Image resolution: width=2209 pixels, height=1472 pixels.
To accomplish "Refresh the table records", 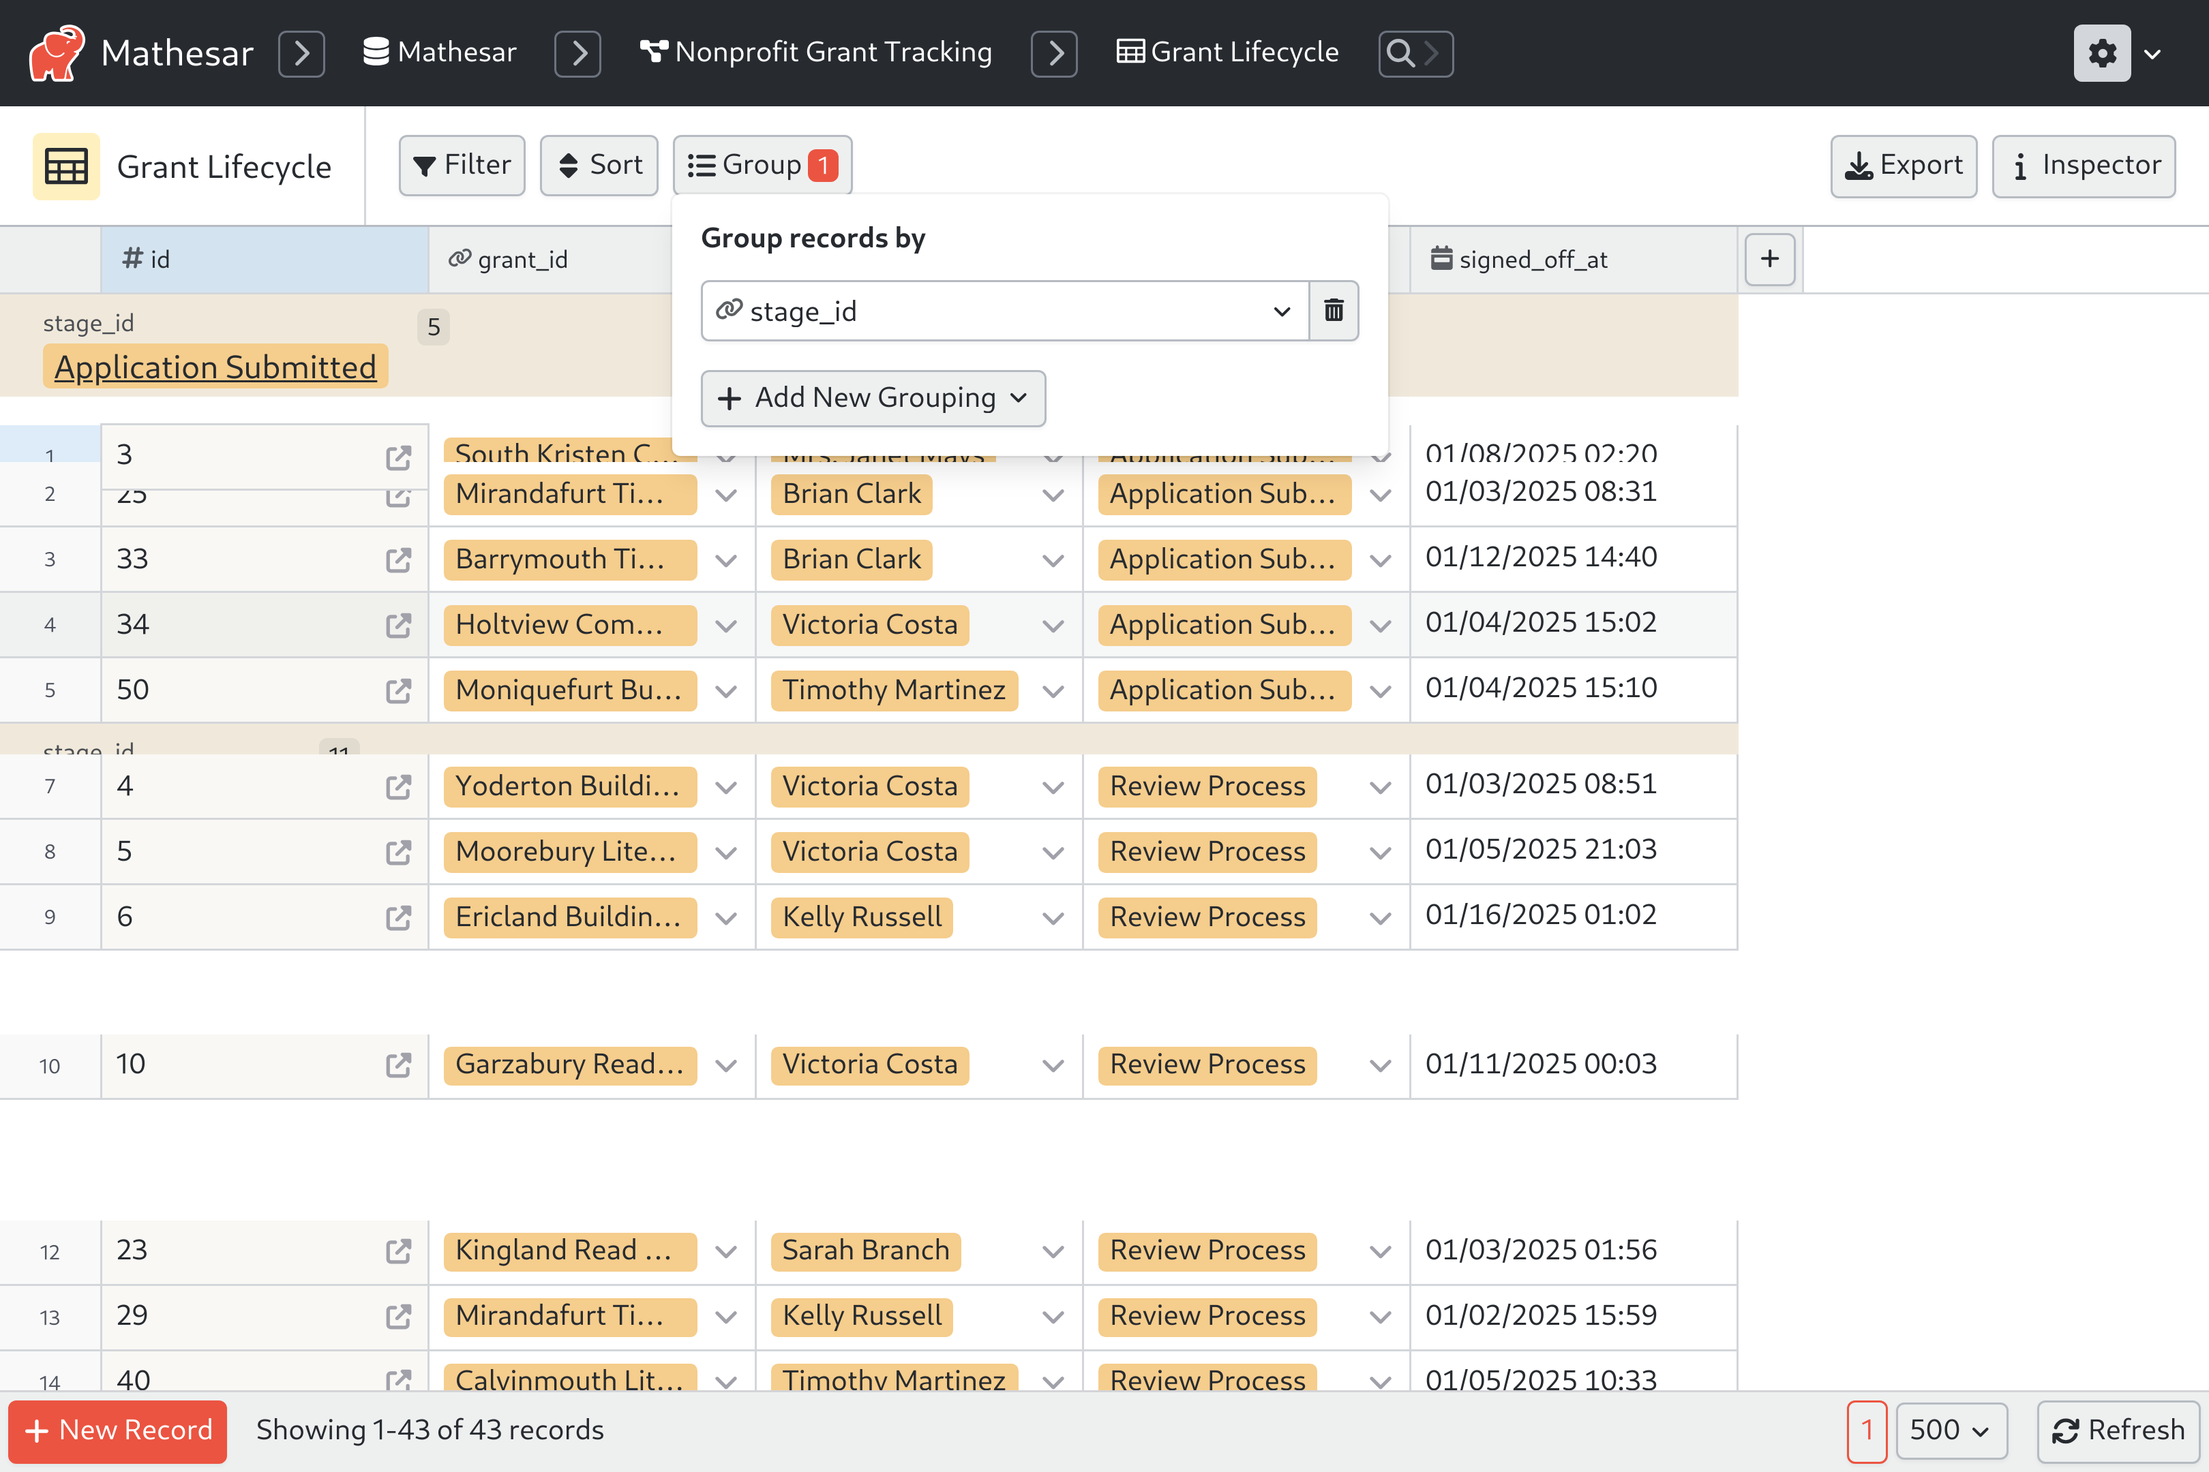I will click(x=2119, y=1430).
